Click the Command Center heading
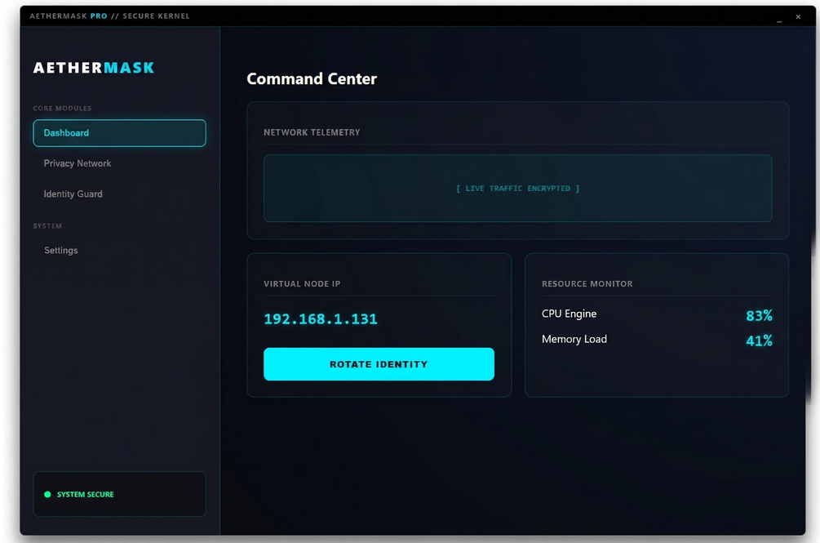This screenshot has width=820, height=543. click(312, 79)
